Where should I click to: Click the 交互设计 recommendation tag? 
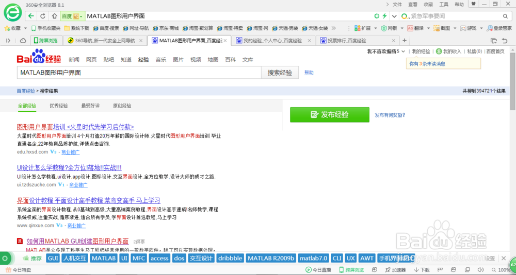tap(201, 258)
